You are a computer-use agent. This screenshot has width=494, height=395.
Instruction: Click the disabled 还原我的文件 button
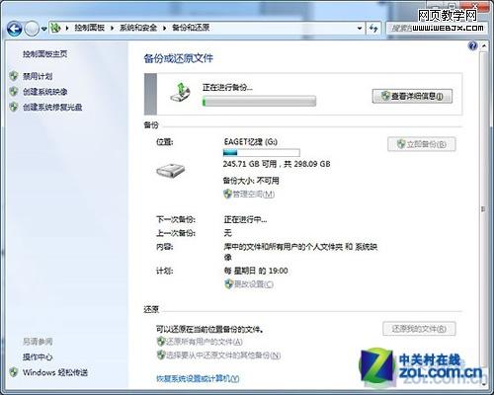[x=419, y=329]
